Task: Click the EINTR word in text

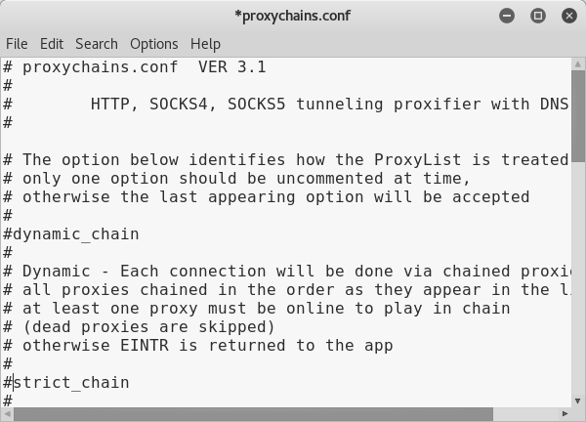Action: point(145,346)
